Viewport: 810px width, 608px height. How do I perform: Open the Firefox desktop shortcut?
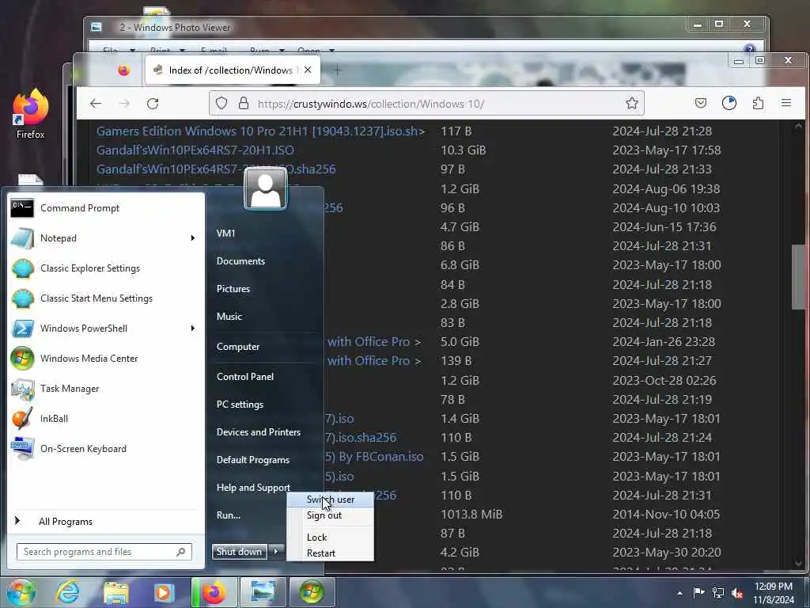31,115
